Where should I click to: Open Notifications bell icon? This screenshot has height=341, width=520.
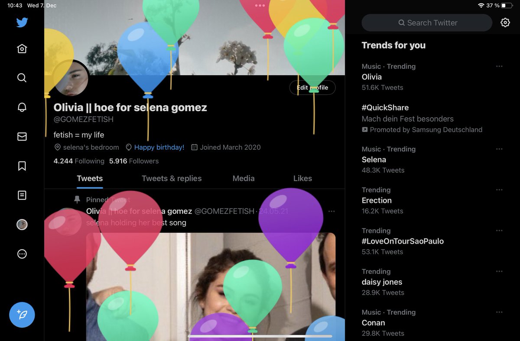22,107
